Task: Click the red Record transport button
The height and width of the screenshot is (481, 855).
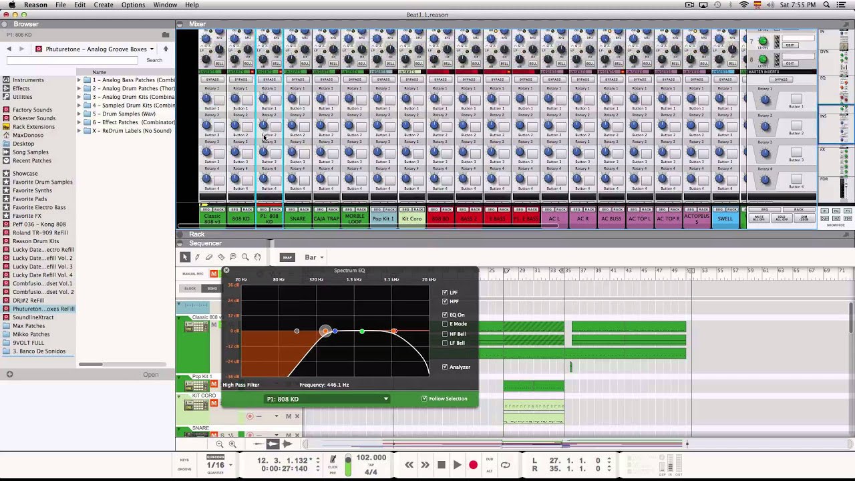Action: click(473, 465)
